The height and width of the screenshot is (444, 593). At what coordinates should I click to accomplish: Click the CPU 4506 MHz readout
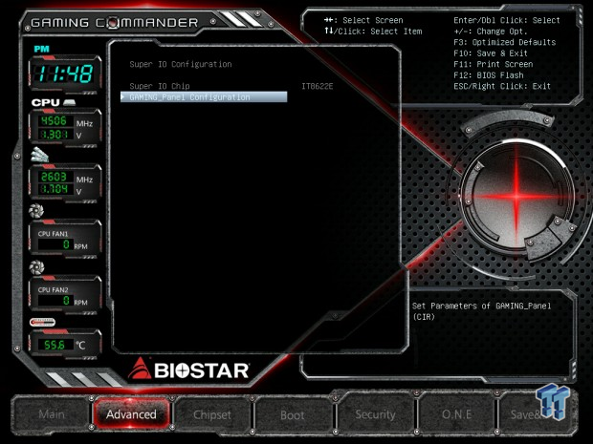click(55, 121)
